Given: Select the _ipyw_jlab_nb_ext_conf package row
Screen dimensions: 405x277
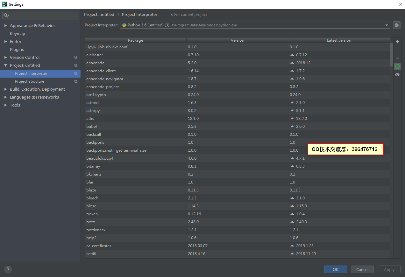Looking at the screenshot, I should [238, 47].
